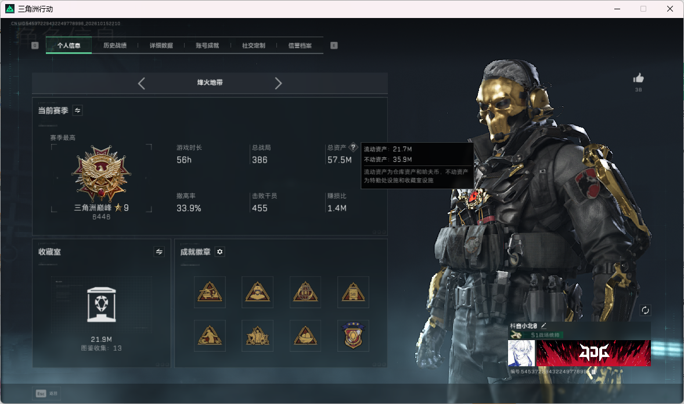This screenshot has width=684, height=404.
Task: Switch to the 详细数据 tab
Action: pos(161,45)
